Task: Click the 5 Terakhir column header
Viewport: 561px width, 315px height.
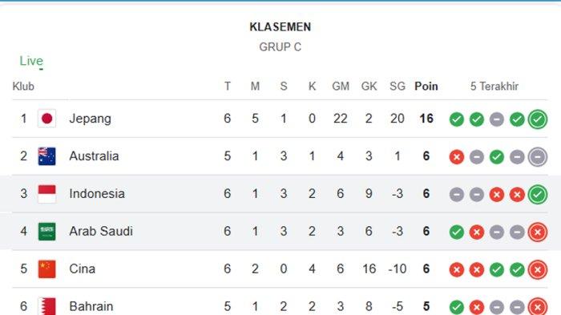Action: 494,87
